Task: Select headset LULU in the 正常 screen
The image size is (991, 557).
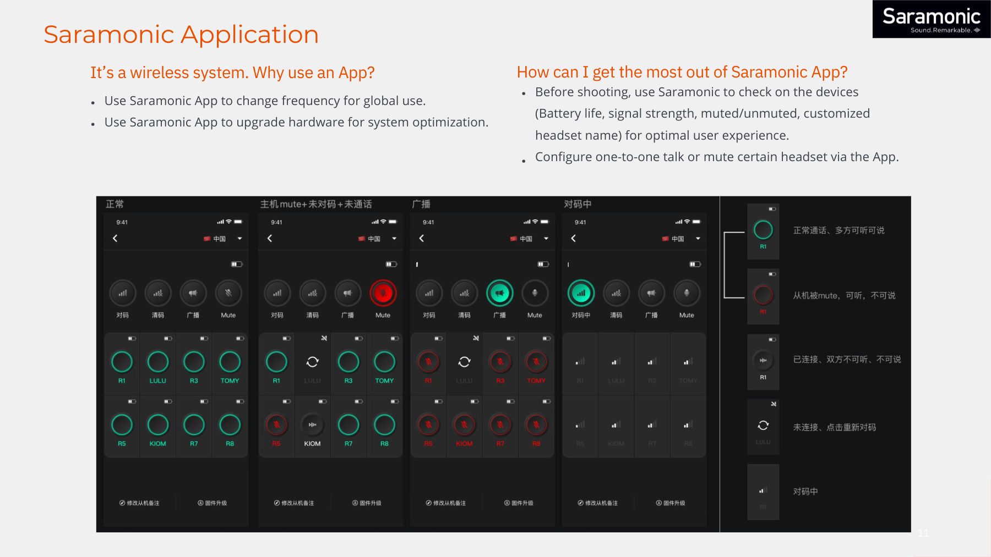Action: (157, 362)
